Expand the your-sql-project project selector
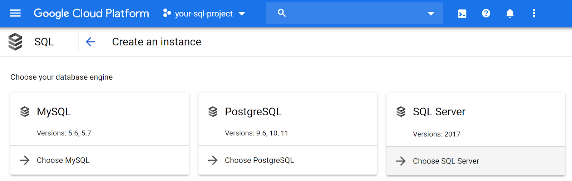Image resolution: width=572 pixels, height=181 pixels. point(204,14)
